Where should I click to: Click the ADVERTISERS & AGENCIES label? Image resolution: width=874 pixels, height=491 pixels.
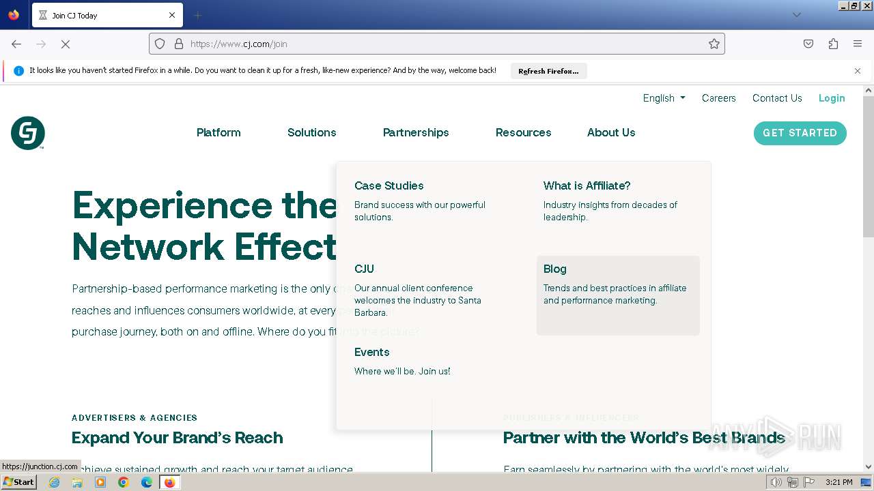point(135,417)
